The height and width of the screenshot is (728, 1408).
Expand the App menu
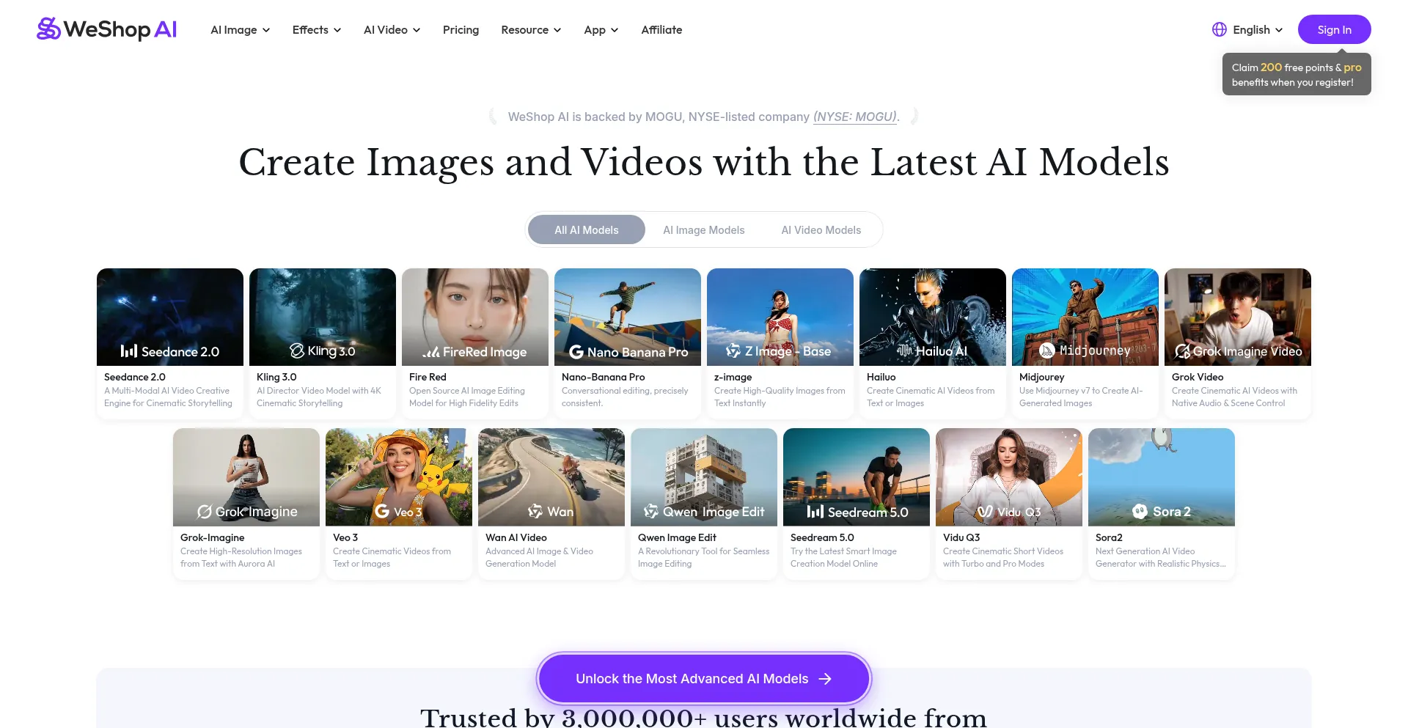point(601,29)
